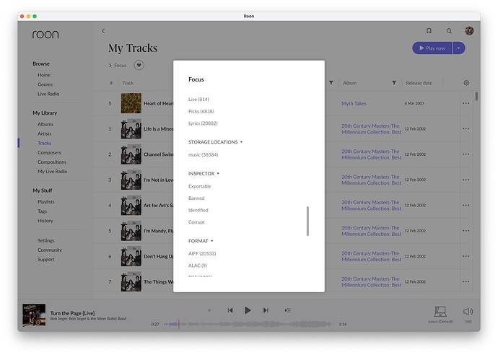
Task: Click the small dot left of previous button
Action: [209, 310]
